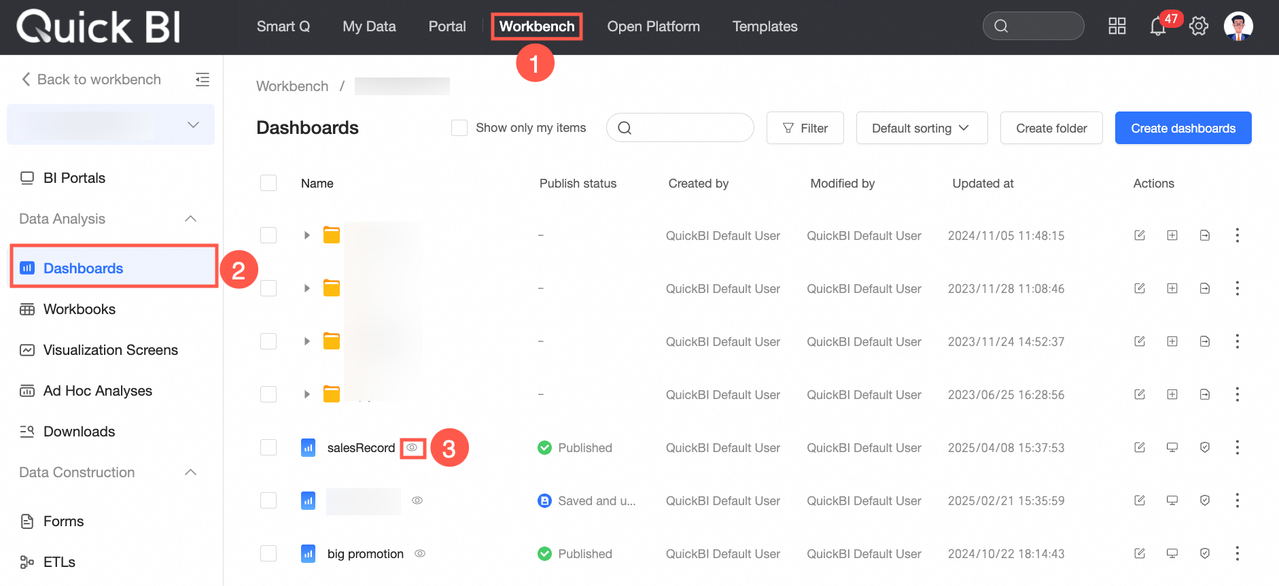Preview big promotion dashboard with eye icon
1279x586 pixels.
[420, 553]
